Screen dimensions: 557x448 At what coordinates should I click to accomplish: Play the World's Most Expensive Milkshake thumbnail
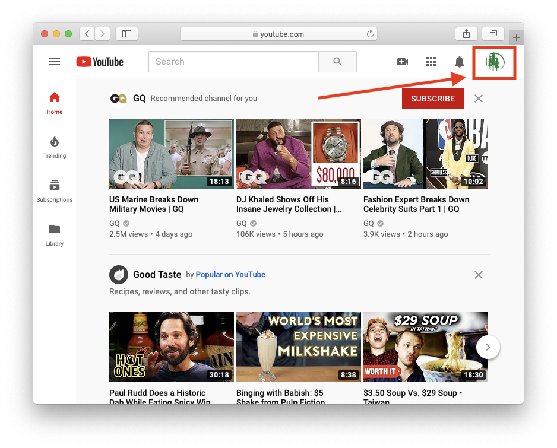298,347
